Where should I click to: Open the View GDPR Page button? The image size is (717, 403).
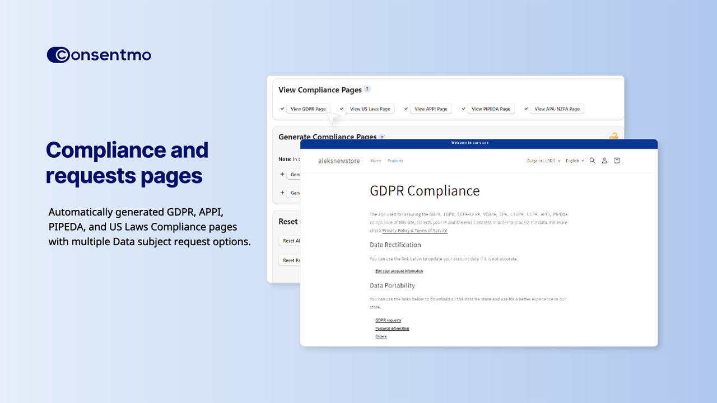click(x=308, y=109)
